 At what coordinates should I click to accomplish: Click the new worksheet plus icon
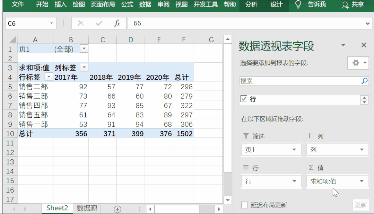point(118,209)
